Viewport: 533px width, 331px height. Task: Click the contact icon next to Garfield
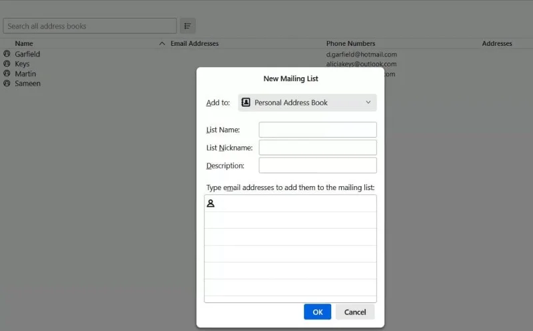coord(7,54)
